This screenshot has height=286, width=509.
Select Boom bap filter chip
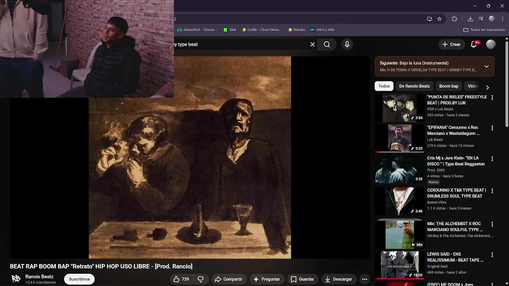click(449, 86)
